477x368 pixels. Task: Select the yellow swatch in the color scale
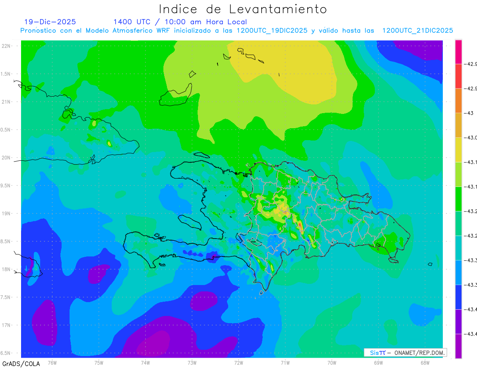[x=458, y=150]
